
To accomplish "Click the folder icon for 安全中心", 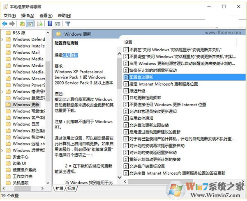I will (8, 157).
